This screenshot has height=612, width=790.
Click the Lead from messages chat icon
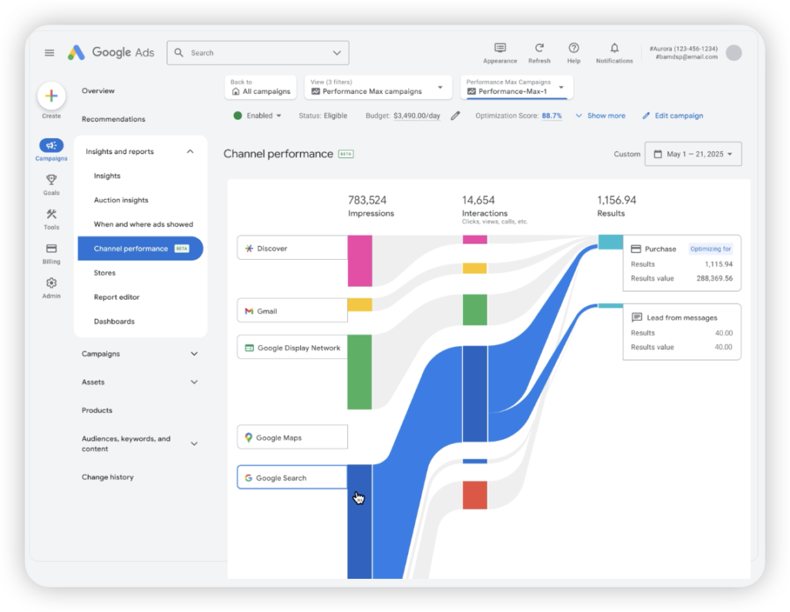click(x=636, y=317)
